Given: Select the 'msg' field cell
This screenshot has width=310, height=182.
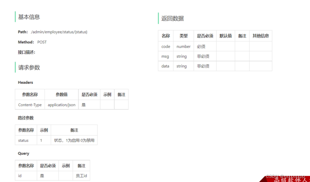Looking at the screenshot, I should point(166,56).
